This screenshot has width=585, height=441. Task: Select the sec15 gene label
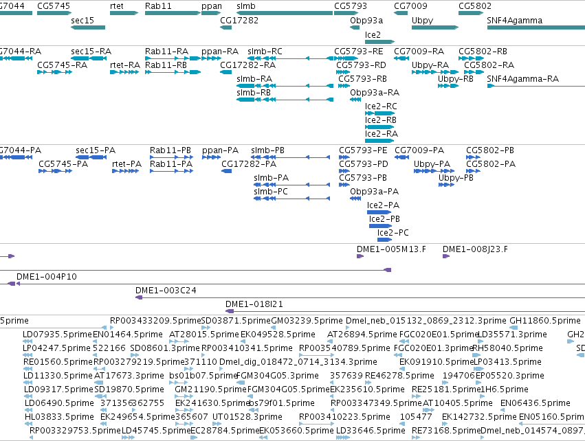[x=82, y=21]
